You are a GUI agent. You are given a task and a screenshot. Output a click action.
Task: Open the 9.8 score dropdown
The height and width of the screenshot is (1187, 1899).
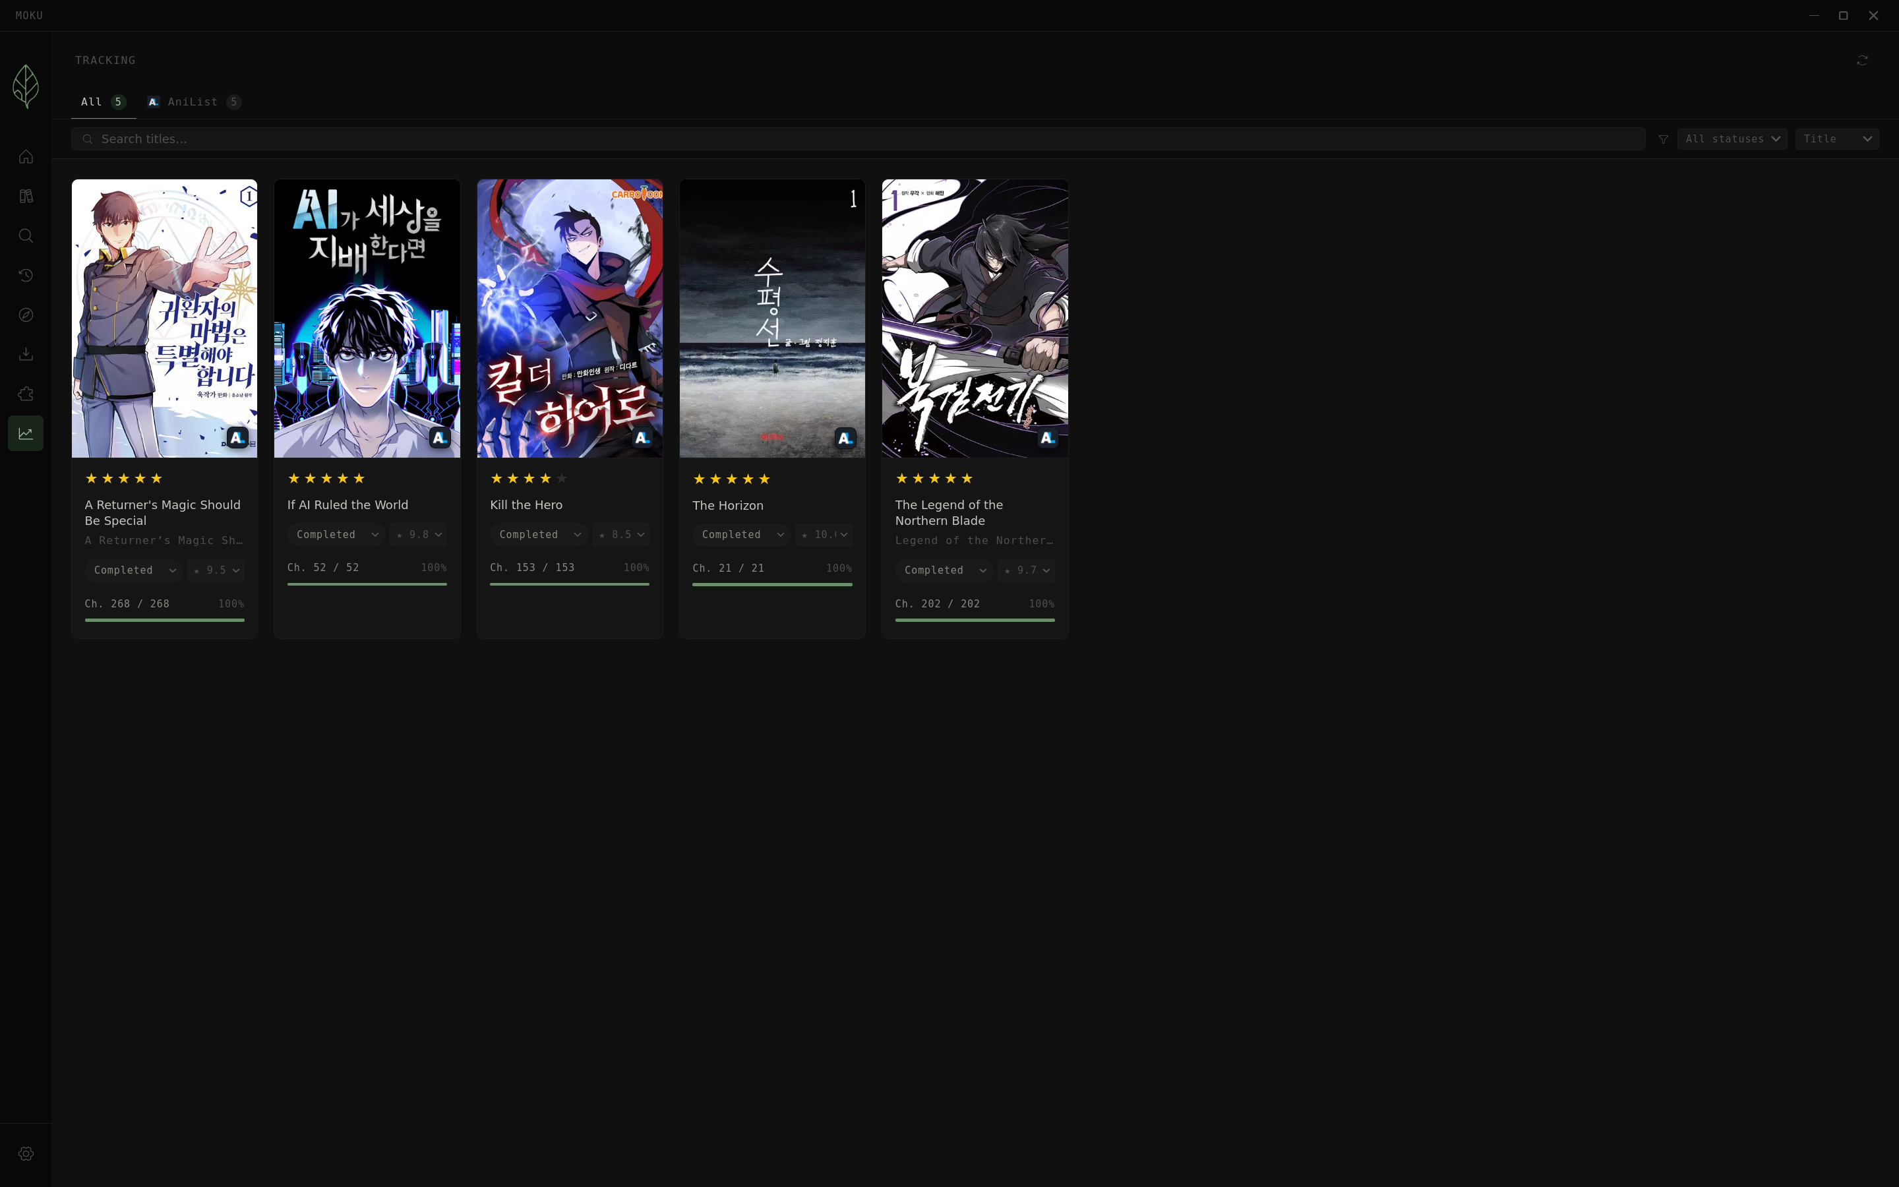[418, 535]
